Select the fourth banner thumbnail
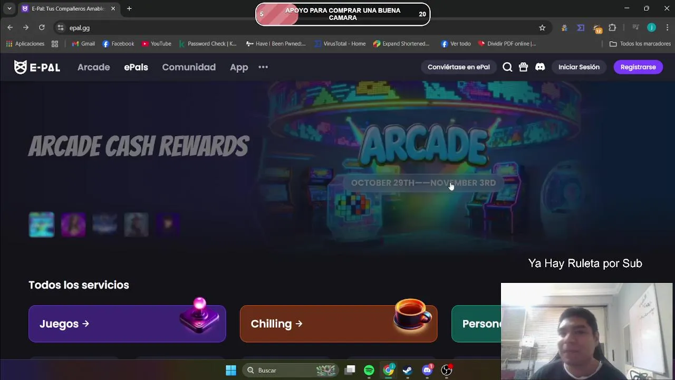Viewport: 675px width, 380px height. click(137, 225)
